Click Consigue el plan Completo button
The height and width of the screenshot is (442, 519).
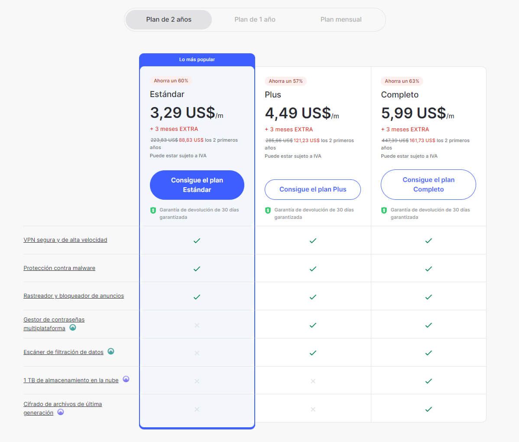[x=428, y=185]
